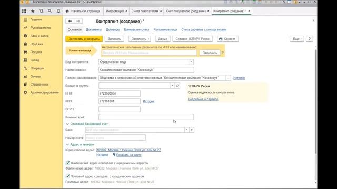Click the ИНН input field

point(120,93)
